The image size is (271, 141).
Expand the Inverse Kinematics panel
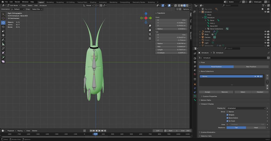(208, 132)
